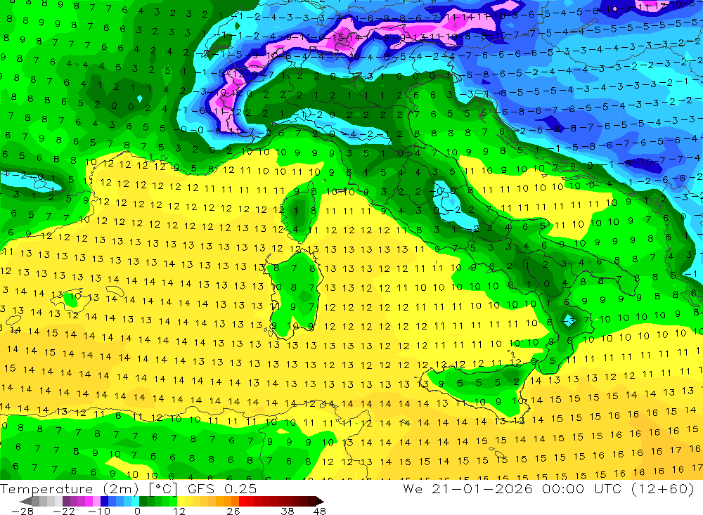Click the "0" legend value under the color bar

click(137, 511)
